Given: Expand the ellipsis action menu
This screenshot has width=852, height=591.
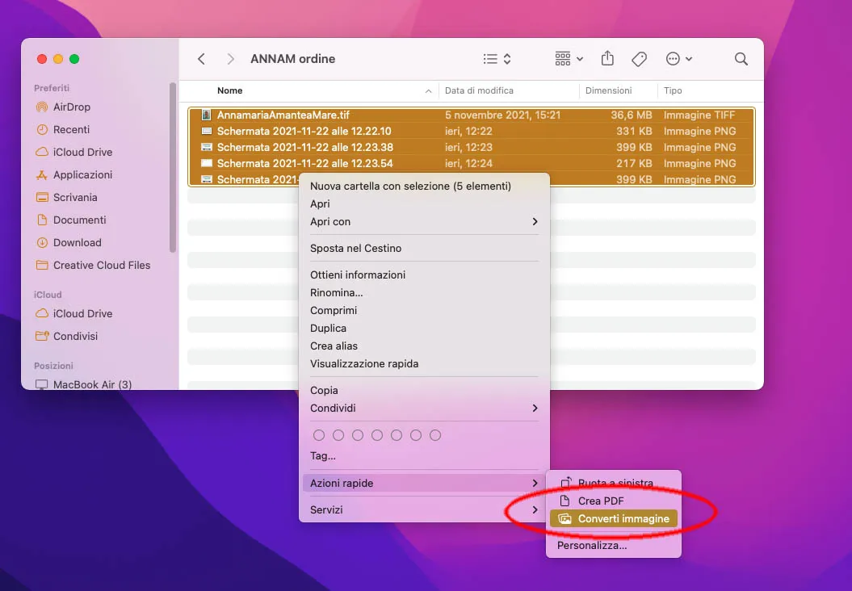Looking at the screenshot, I should [x=678, y=59].
